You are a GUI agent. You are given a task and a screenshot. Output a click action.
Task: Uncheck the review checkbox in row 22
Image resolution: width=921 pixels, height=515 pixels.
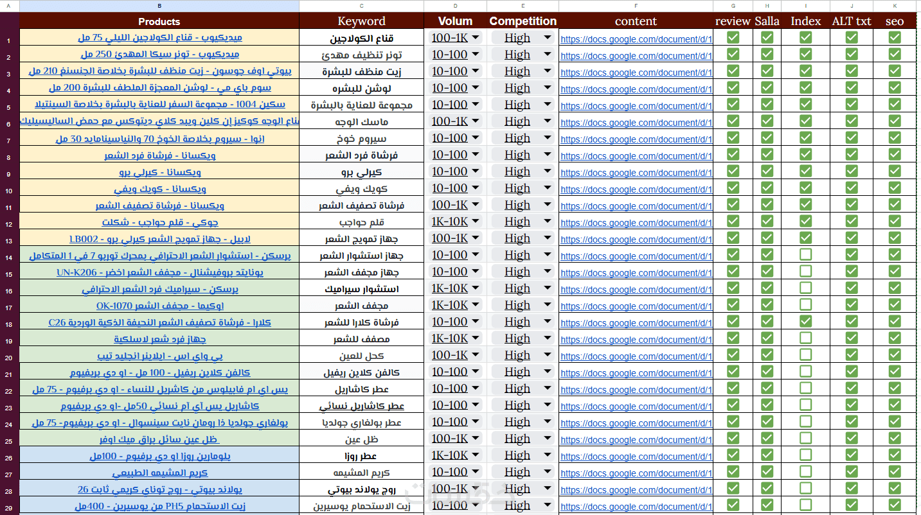coord(733,388)
